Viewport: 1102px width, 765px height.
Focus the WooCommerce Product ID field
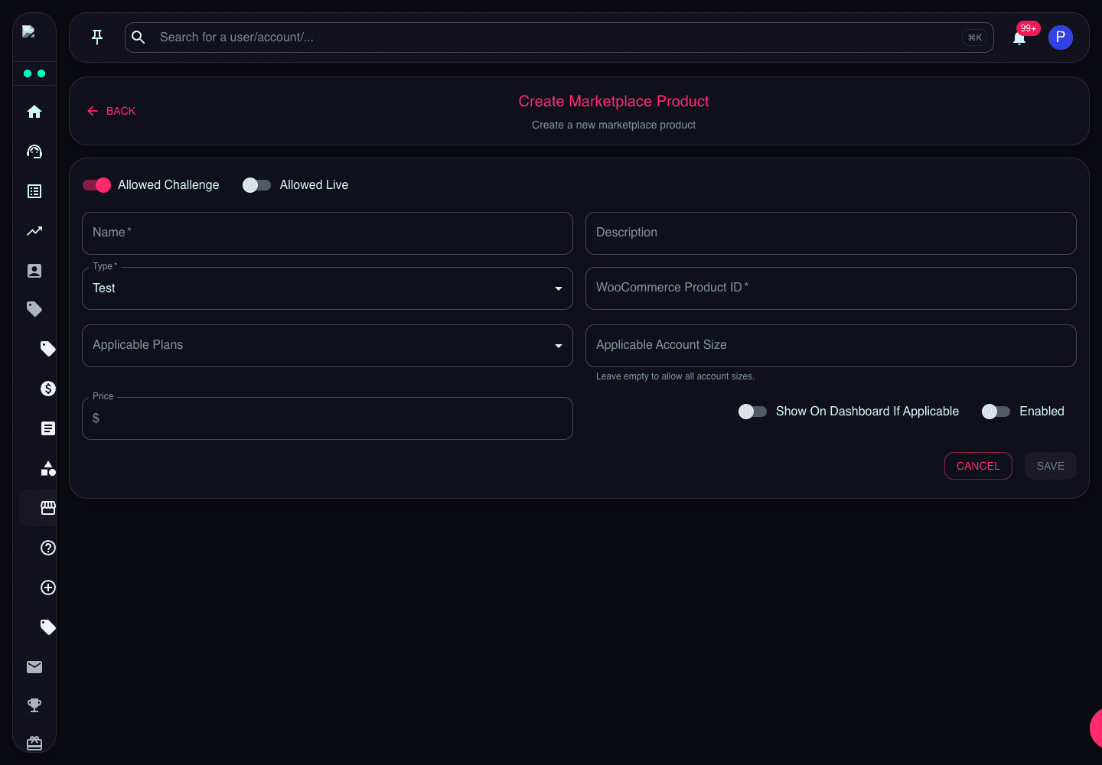(x=831, y=288)
